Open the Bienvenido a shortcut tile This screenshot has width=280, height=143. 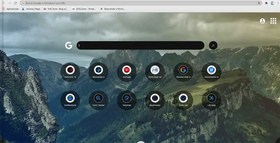click(98, 72)
